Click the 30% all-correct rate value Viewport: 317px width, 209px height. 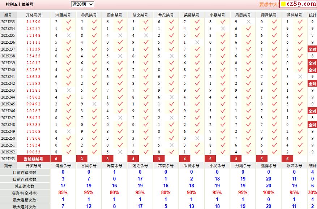pyautogui.click(x=312, y=193)
